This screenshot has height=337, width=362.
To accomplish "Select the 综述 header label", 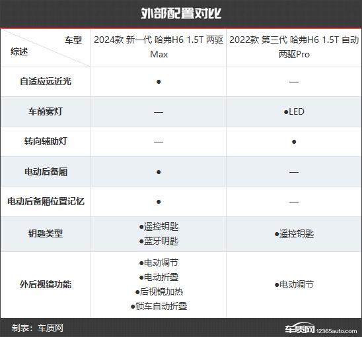I will (19, 51).
